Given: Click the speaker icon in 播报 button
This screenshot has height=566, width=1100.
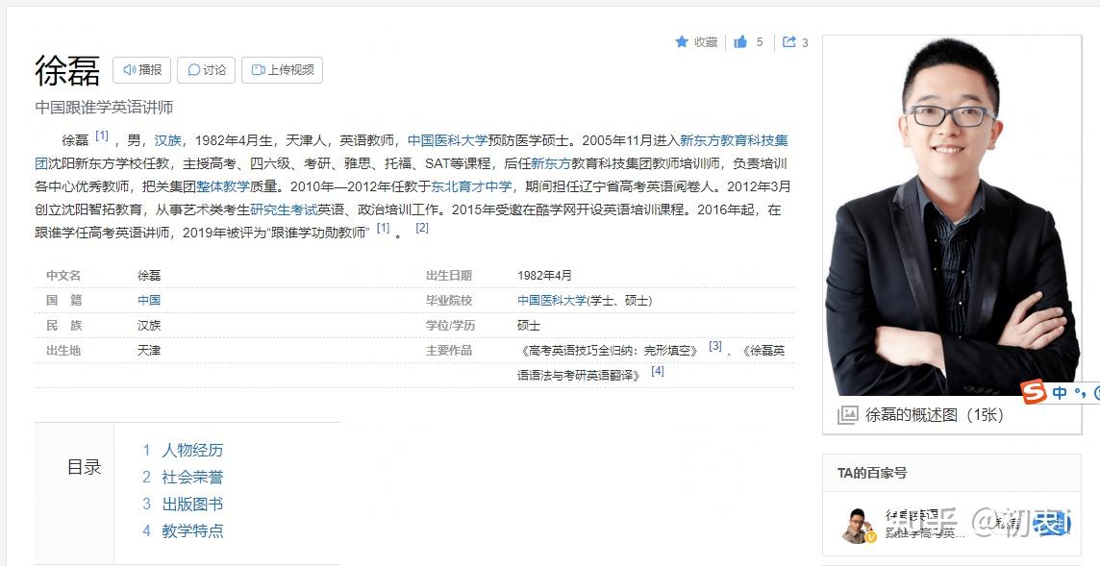Looking at the screenshot, I should pos(129,70).
